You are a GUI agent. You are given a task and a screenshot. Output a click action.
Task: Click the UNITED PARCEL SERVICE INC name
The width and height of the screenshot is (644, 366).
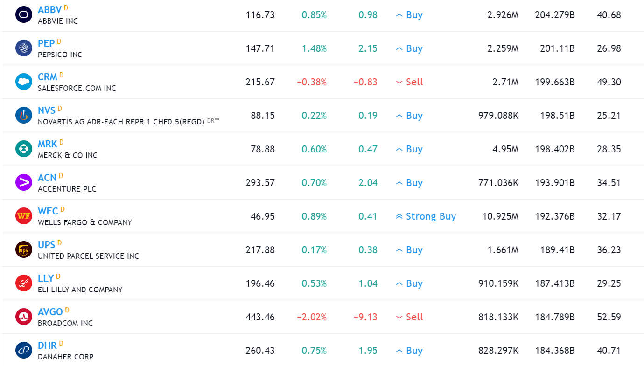pyautogui.click(x=88, y=256)
